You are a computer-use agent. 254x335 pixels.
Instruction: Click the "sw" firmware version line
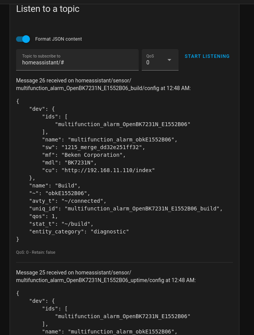click(x=93, y=147)
